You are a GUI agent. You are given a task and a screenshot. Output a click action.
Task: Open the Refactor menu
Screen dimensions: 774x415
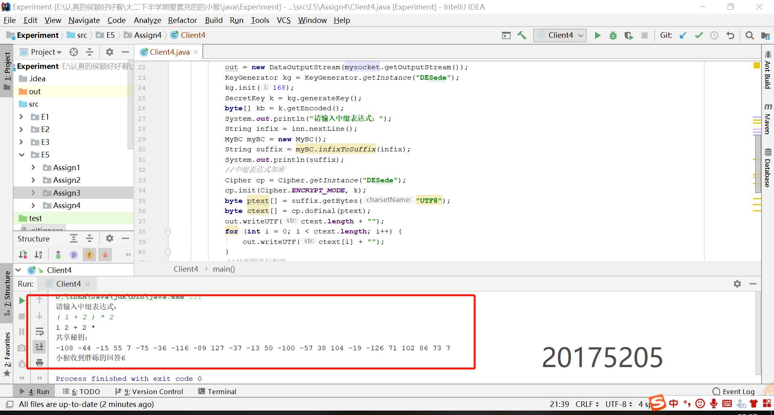183,20
